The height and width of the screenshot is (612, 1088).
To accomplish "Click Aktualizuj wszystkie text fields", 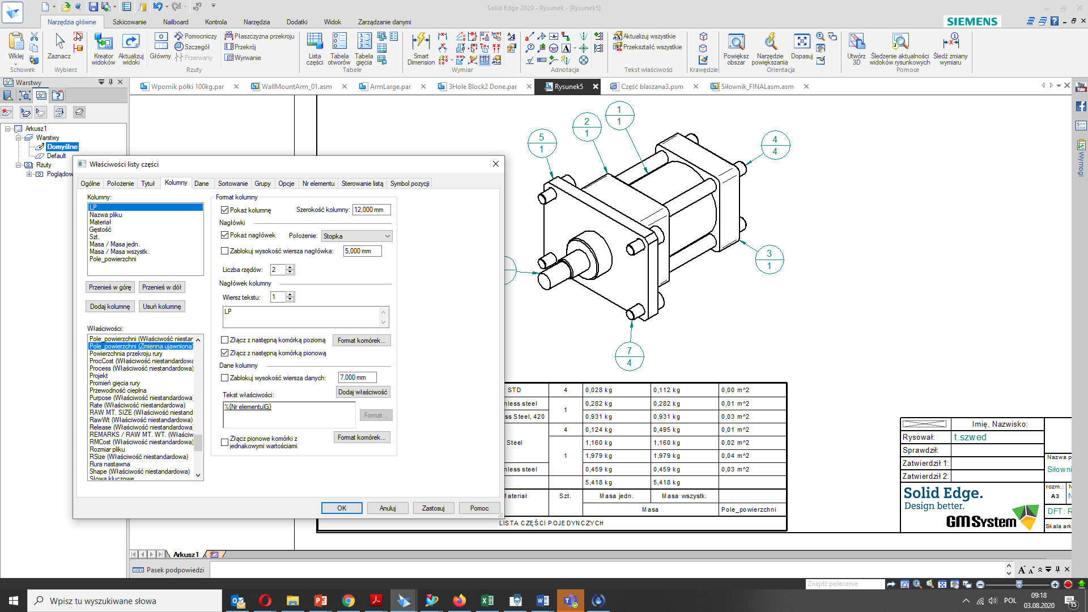I will point(644,36).
